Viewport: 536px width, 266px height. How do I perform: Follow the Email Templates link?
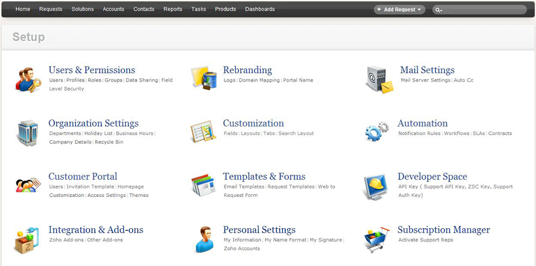click(x=244, y=187)
